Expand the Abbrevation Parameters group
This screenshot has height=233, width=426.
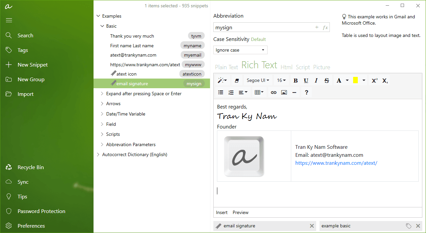pyautogui.click(x=102, y=144)
